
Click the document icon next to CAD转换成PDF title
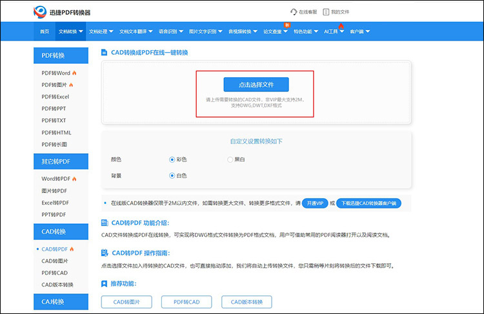point(105,52)
